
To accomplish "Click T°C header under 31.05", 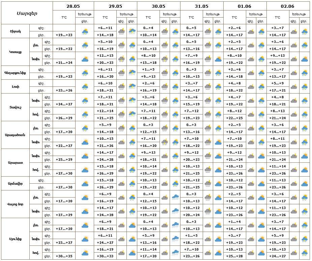I will pos(192,18).
